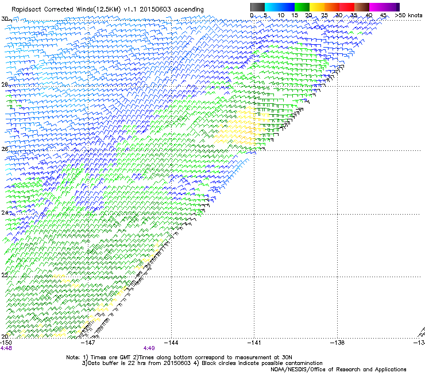Click the latitude label '28'
Viewport: 425px width, 373px height.
click(x=5, y=84)
